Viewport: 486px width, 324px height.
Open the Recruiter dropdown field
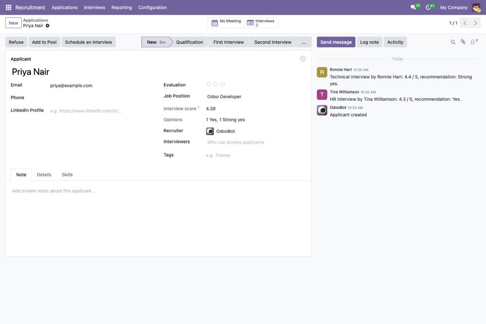pos(255,131)
